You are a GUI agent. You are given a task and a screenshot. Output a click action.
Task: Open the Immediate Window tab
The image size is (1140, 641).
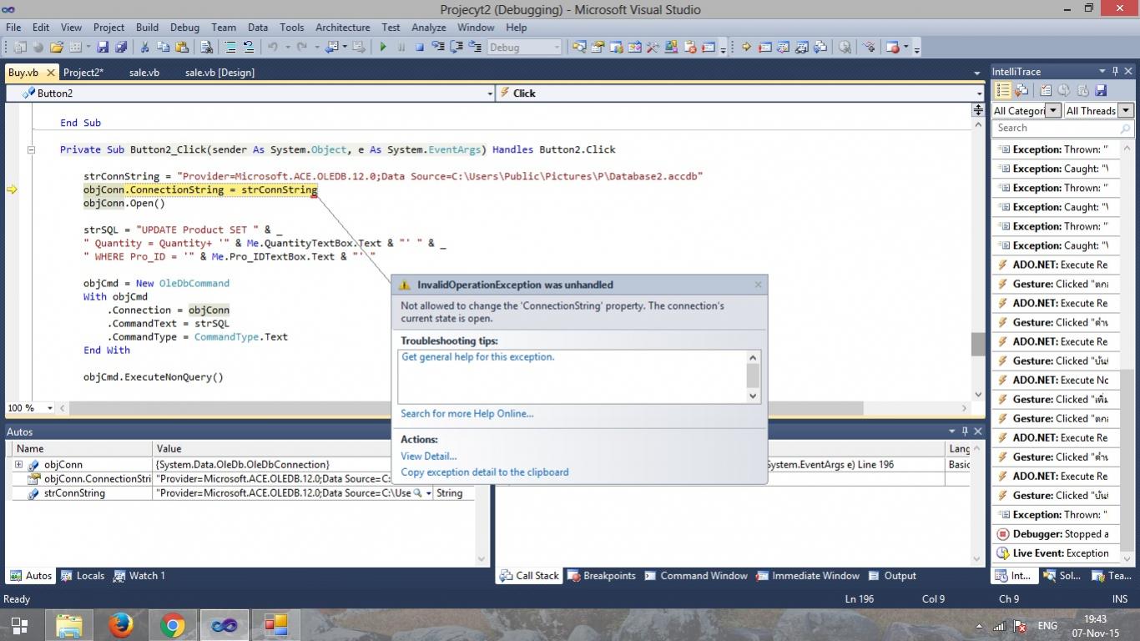click(x=807, y=575)
